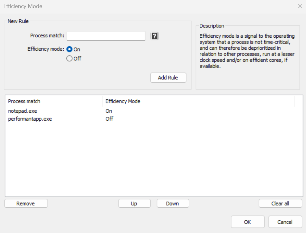Viewport: 306px width, 233px height.
Task: Click the Process match column header
Action: coord(54,101)
